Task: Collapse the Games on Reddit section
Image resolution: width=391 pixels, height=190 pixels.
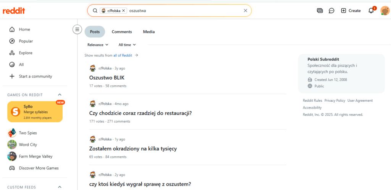Action: [60, 95]
